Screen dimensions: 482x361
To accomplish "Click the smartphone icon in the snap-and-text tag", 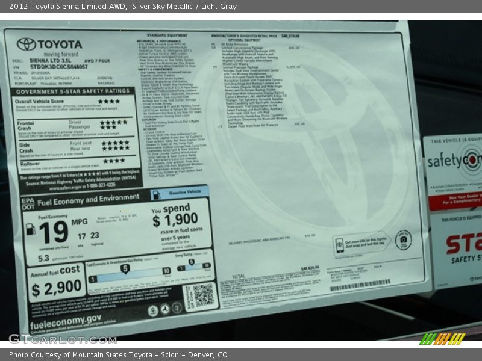I will [x=340, y=245].
